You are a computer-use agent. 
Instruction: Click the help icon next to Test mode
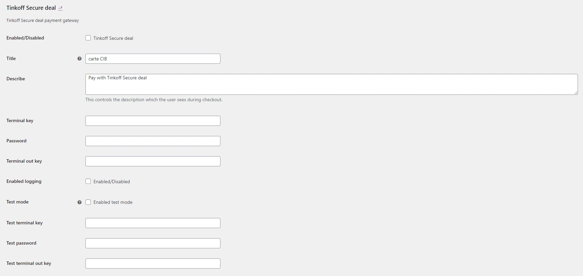(79, 202)
